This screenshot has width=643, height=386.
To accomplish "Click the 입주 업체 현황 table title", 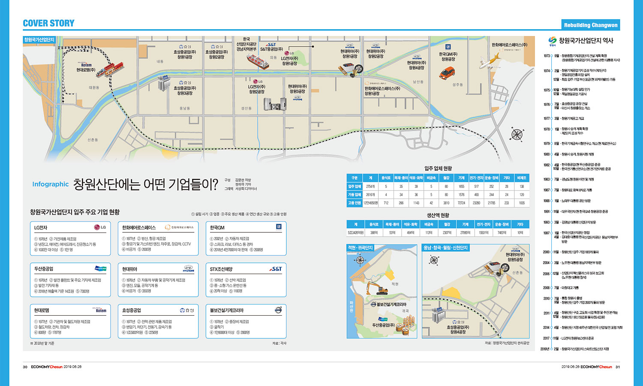I will click(x=438, y=168).
